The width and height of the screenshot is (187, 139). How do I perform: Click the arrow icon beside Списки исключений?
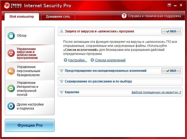click(x=92, y=60)
